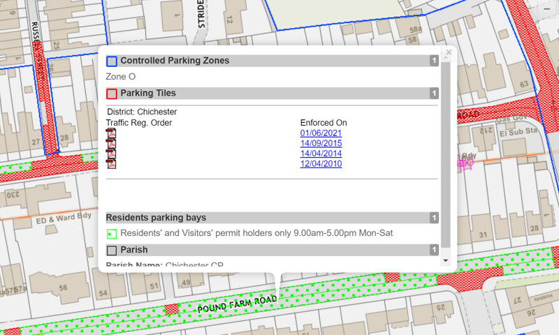This screenshot has height=335, width=559.
Task: Click the pink marker symbol on the map
Action: (465, 163)
